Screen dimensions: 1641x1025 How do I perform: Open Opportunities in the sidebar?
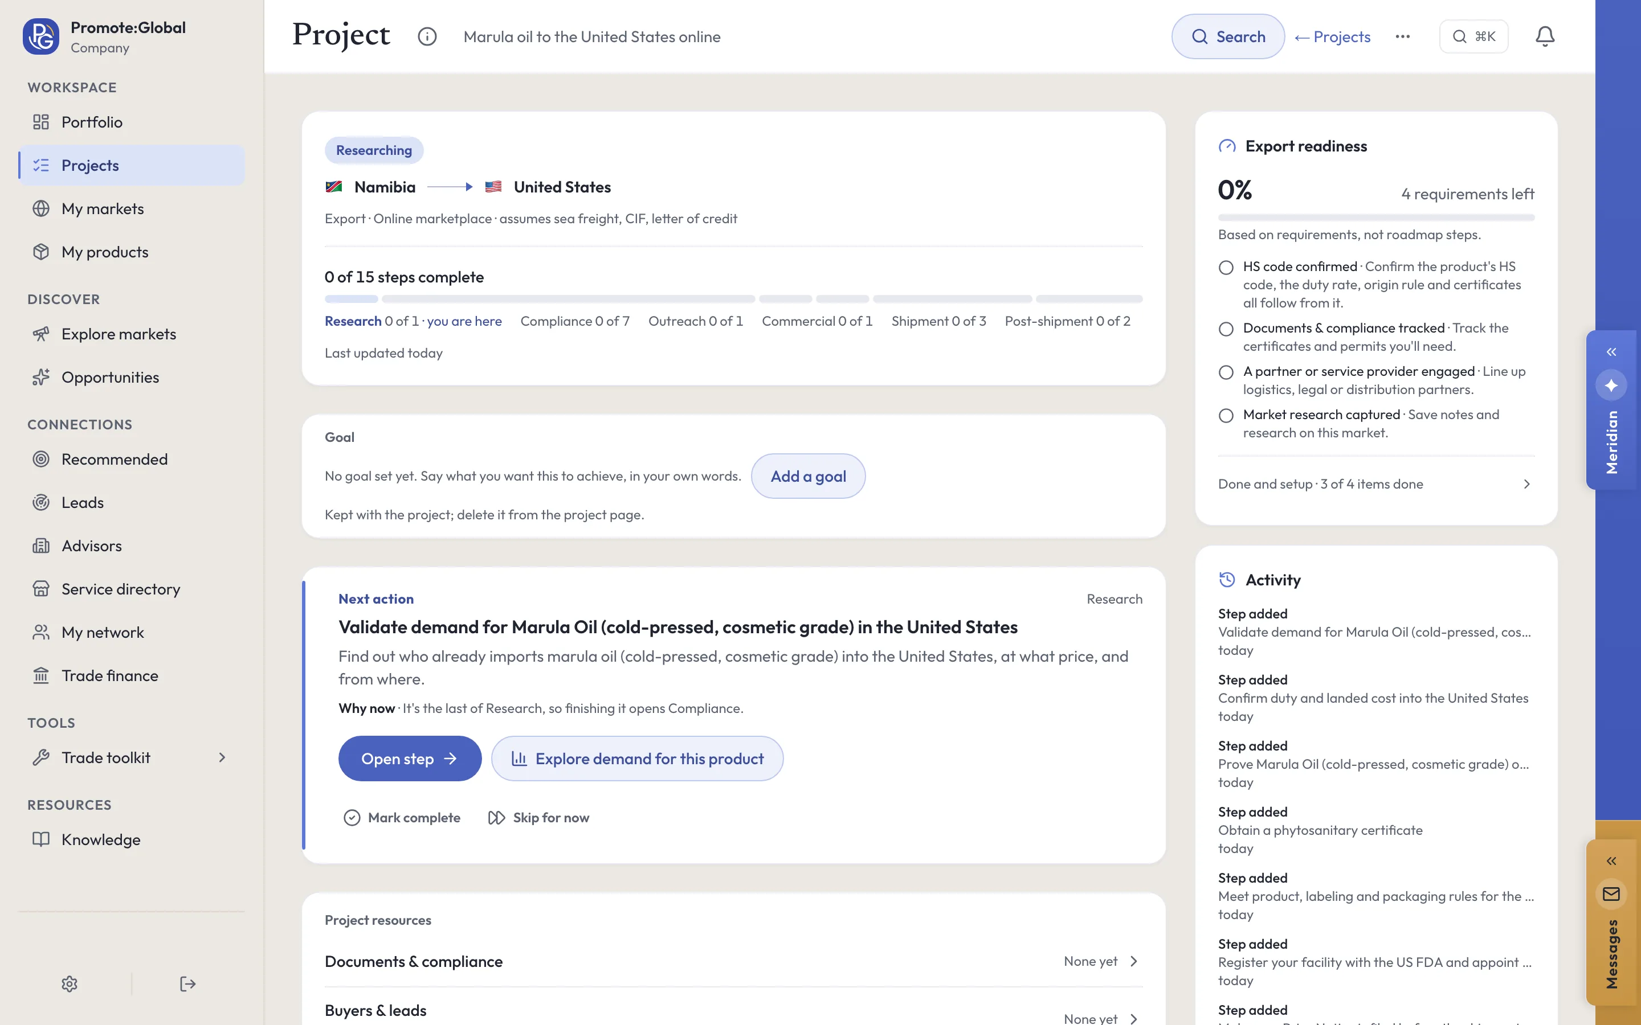pos(132,377)
